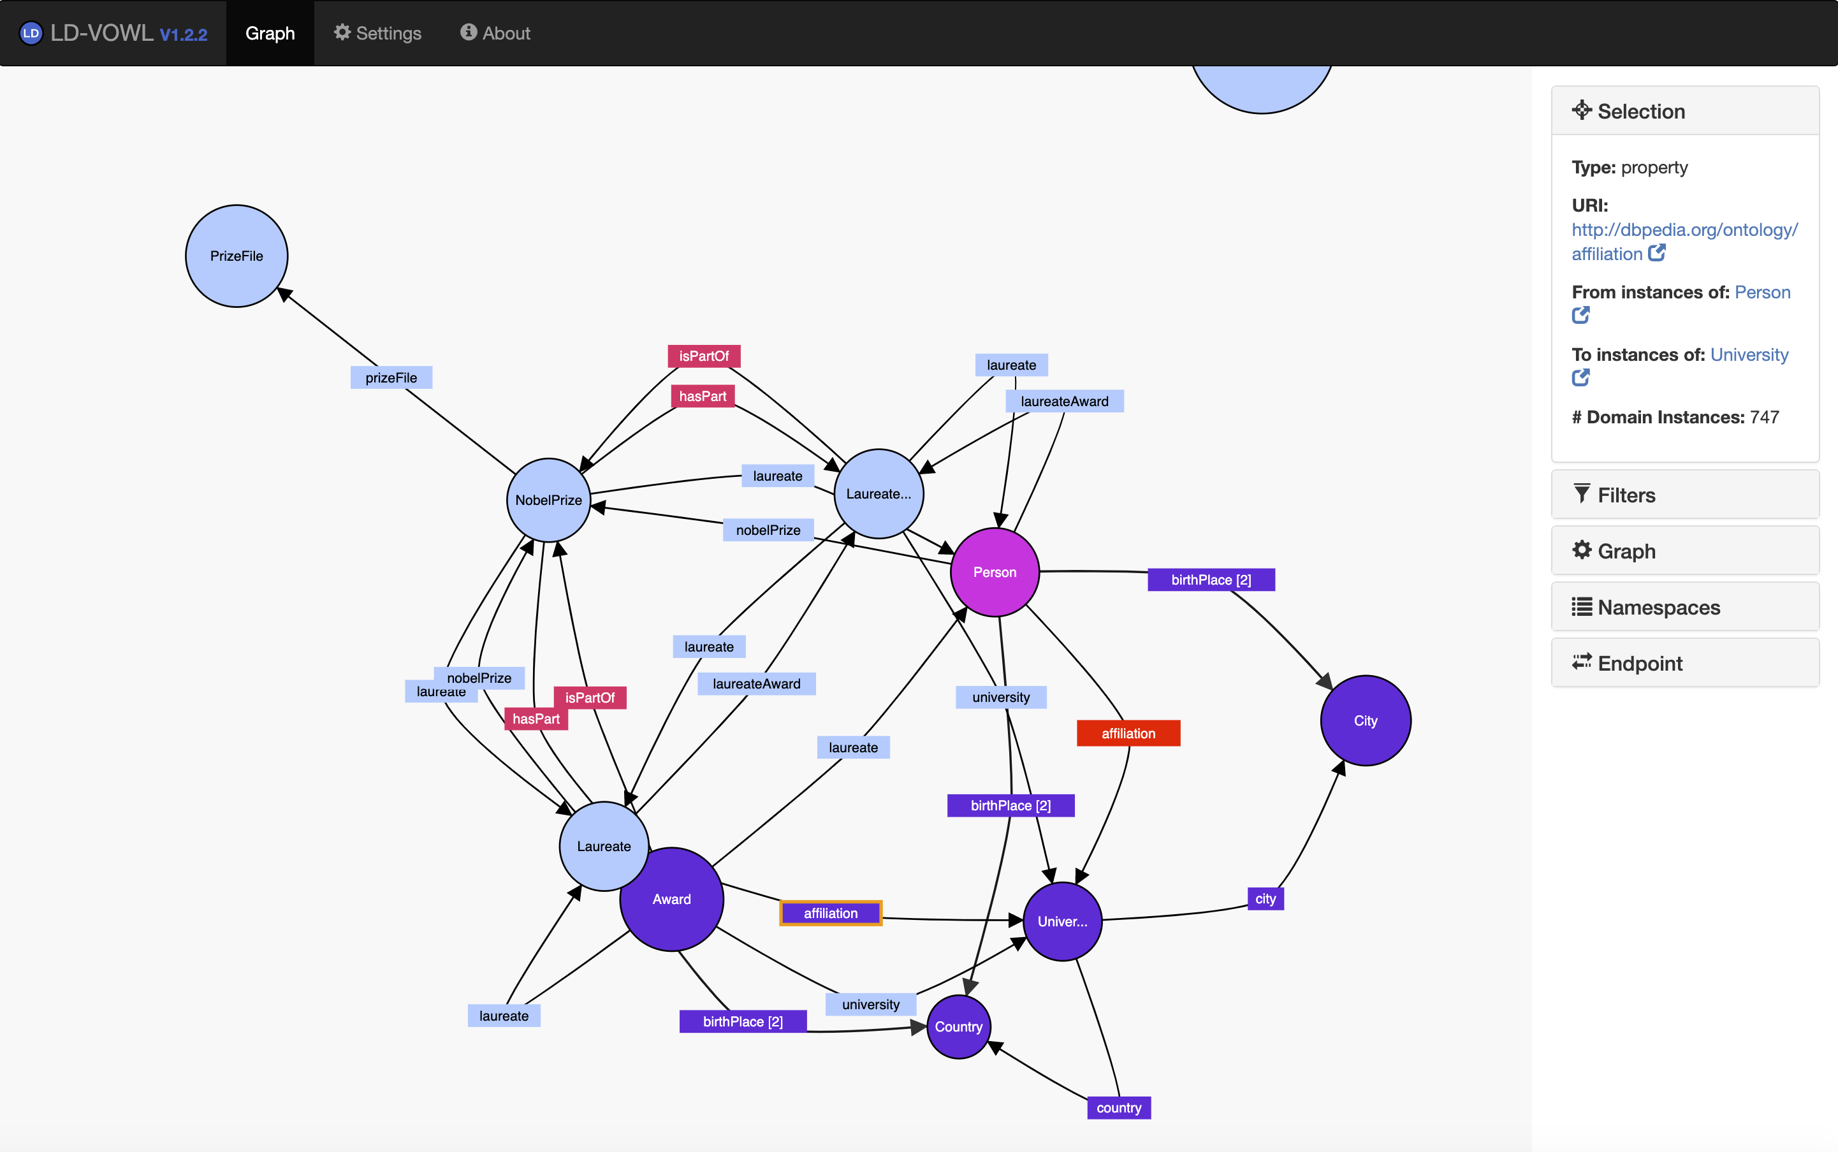Click the Selection crosshair icon
1838x1152 pixels.
[1581, 110]
